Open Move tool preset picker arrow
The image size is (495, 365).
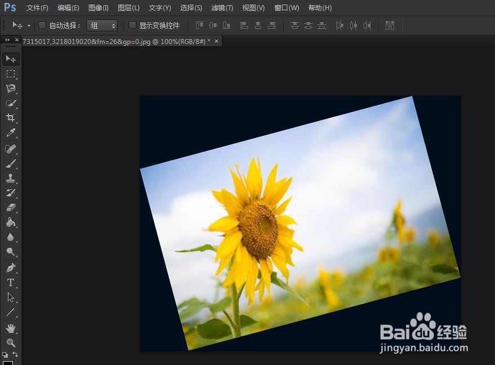click(29, 25)
